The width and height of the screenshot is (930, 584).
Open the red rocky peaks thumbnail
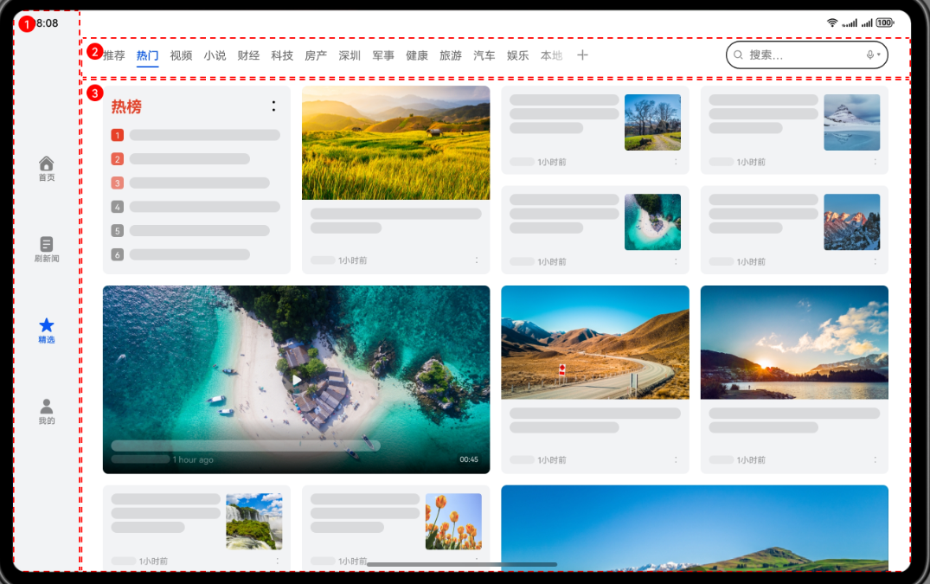852,221
